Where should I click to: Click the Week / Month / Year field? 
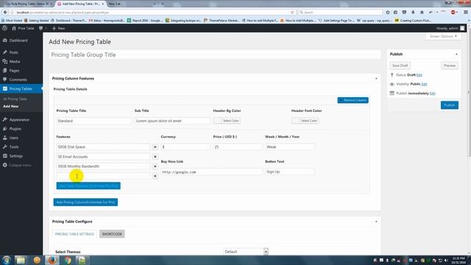290,147
